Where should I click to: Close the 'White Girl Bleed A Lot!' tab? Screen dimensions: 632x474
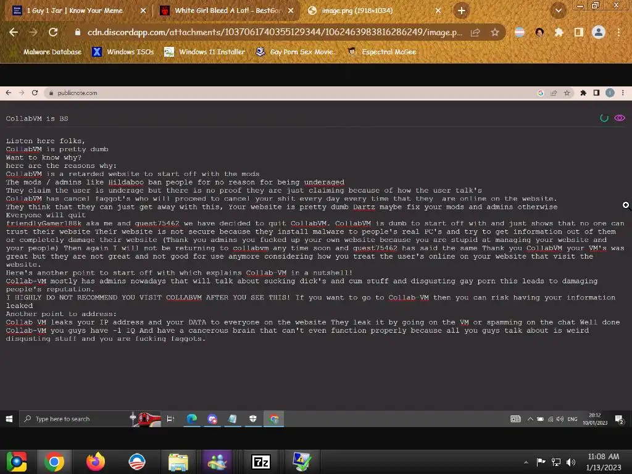click(x=291, y=11)
